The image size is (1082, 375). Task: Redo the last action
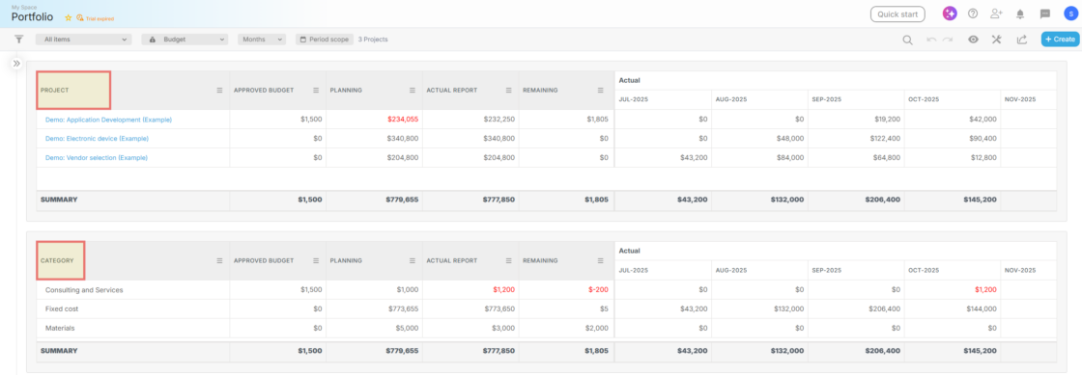948,40
